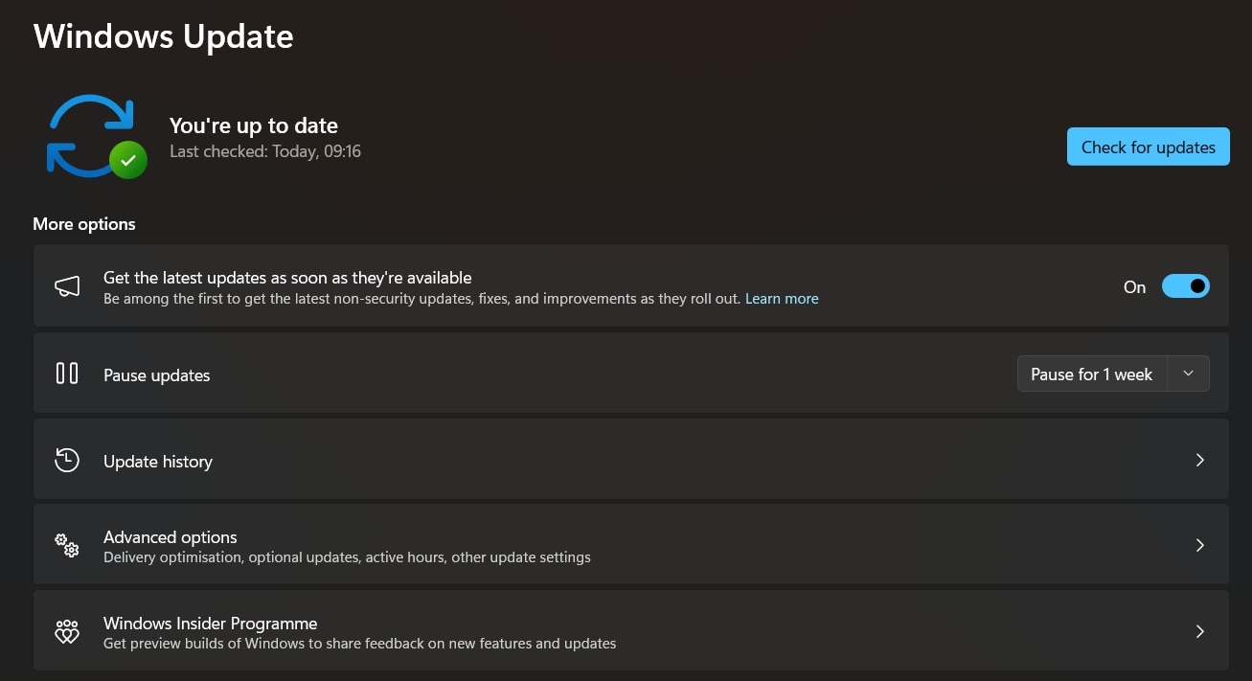Screen dimensions: 1252x681
Task: Open Advanced options via its right chevron
Action: [x=1199, y=545]
